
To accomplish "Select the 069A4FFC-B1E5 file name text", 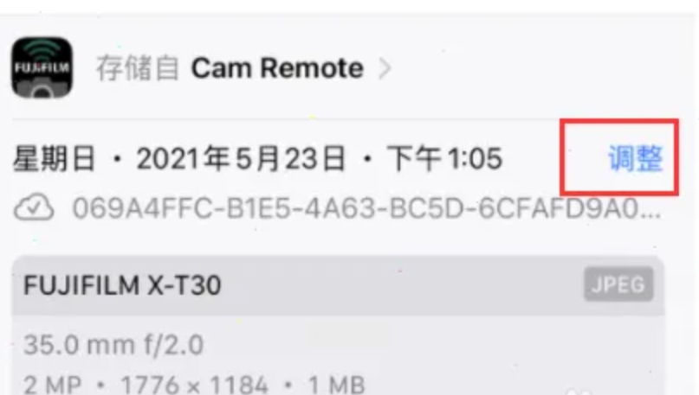I will tap(366, 207).
